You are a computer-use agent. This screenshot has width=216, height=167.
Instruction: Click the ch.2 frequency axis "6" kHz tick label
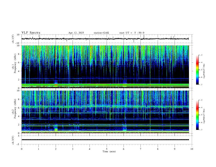tap(19, 108)
